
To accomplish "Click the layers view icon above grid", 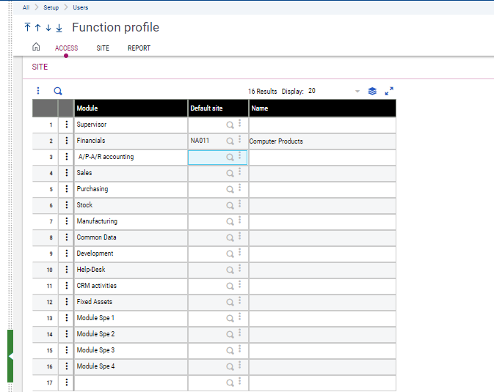I will 372,92.
